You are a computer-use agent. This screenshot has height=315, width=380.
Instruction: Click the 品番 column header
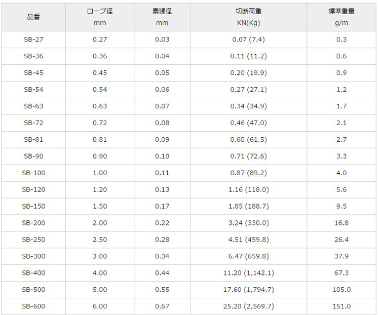tap(33, 17)
